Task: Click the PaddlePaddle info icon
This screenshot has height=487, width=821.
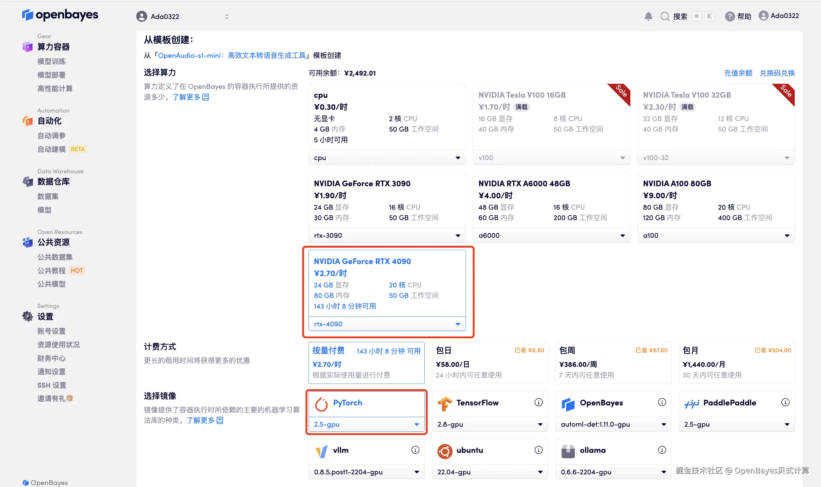Action: 785,402
